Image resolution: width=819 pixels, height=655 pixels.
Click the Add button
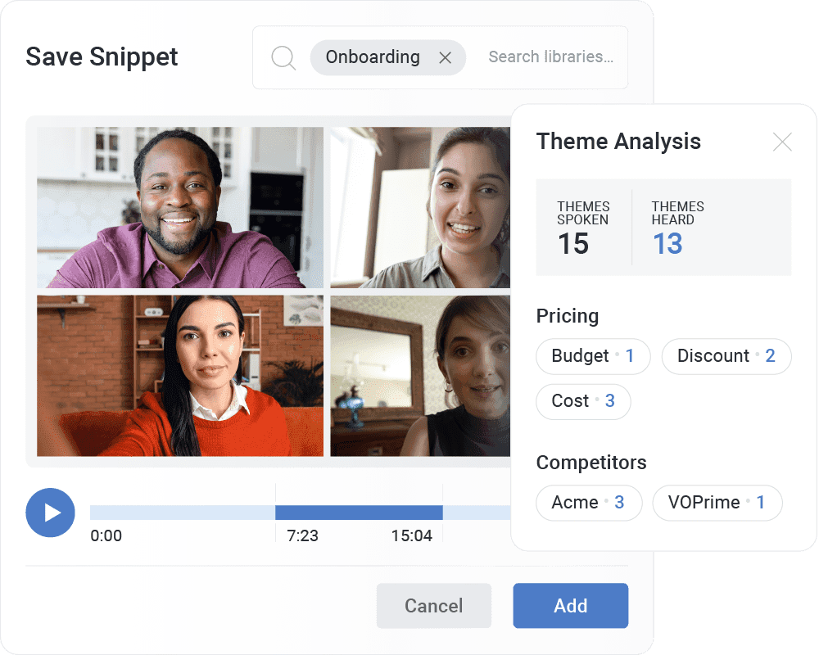[x=570, y=606]
